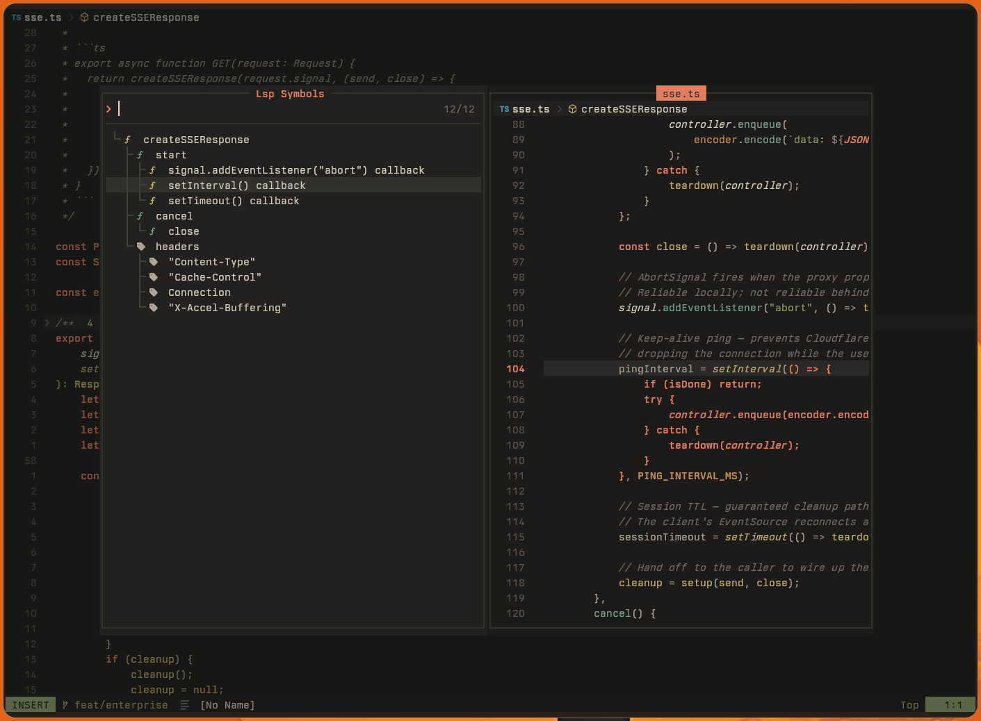Click "export" keyword in background editor
981x721 pixels.
point(74,338)
